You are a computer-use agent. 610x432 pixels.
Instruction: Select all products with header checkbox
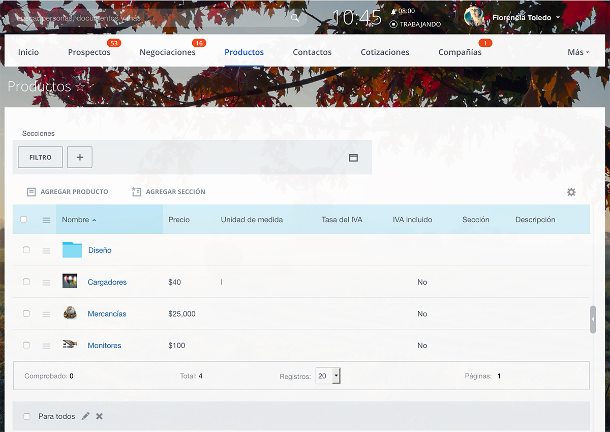pyautogui.click(x=23, y=220)
